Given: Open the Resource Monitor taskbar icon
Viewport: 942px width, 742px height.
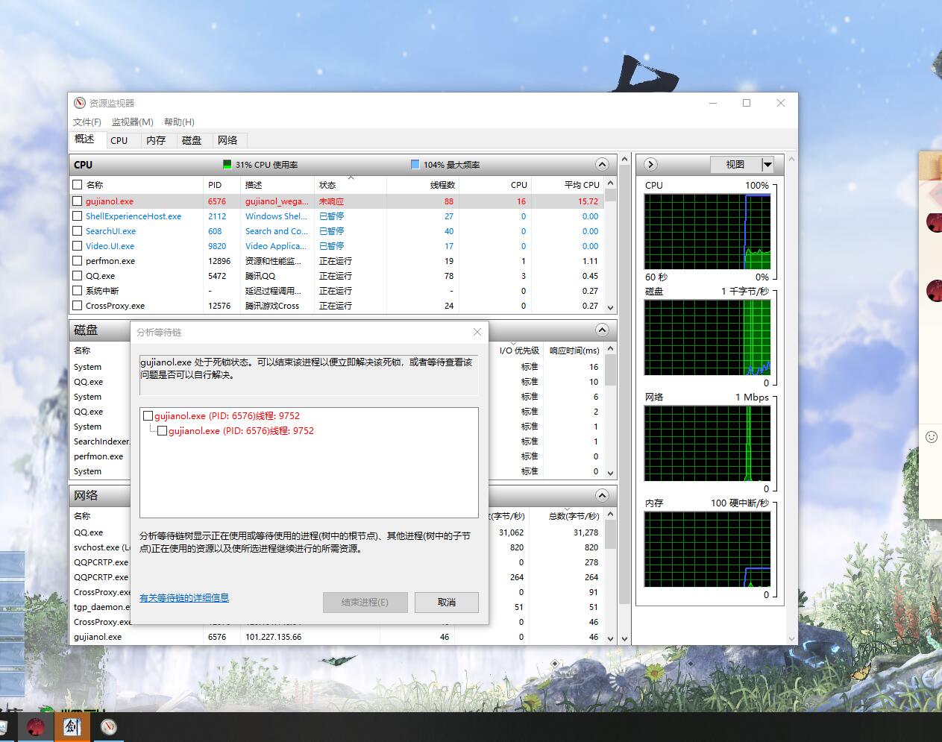Looking at the screenshot, I should tap(109, 726).
